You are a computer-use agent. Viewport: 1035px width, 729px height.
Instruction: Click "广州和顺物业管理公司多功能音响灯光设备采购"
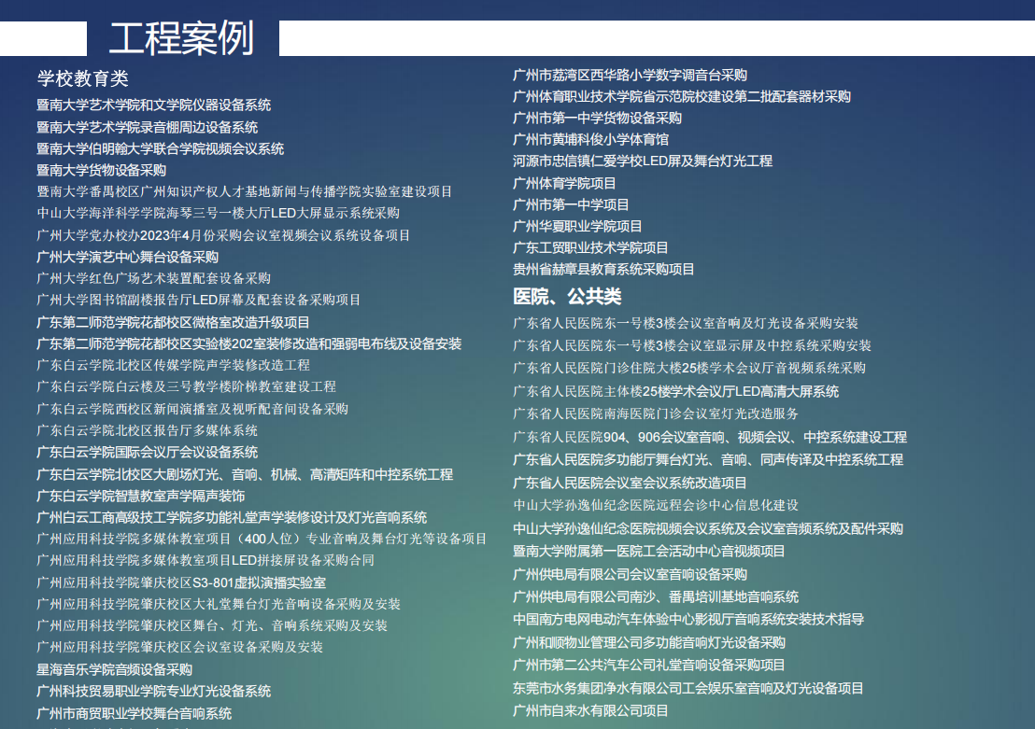point(649,642)
